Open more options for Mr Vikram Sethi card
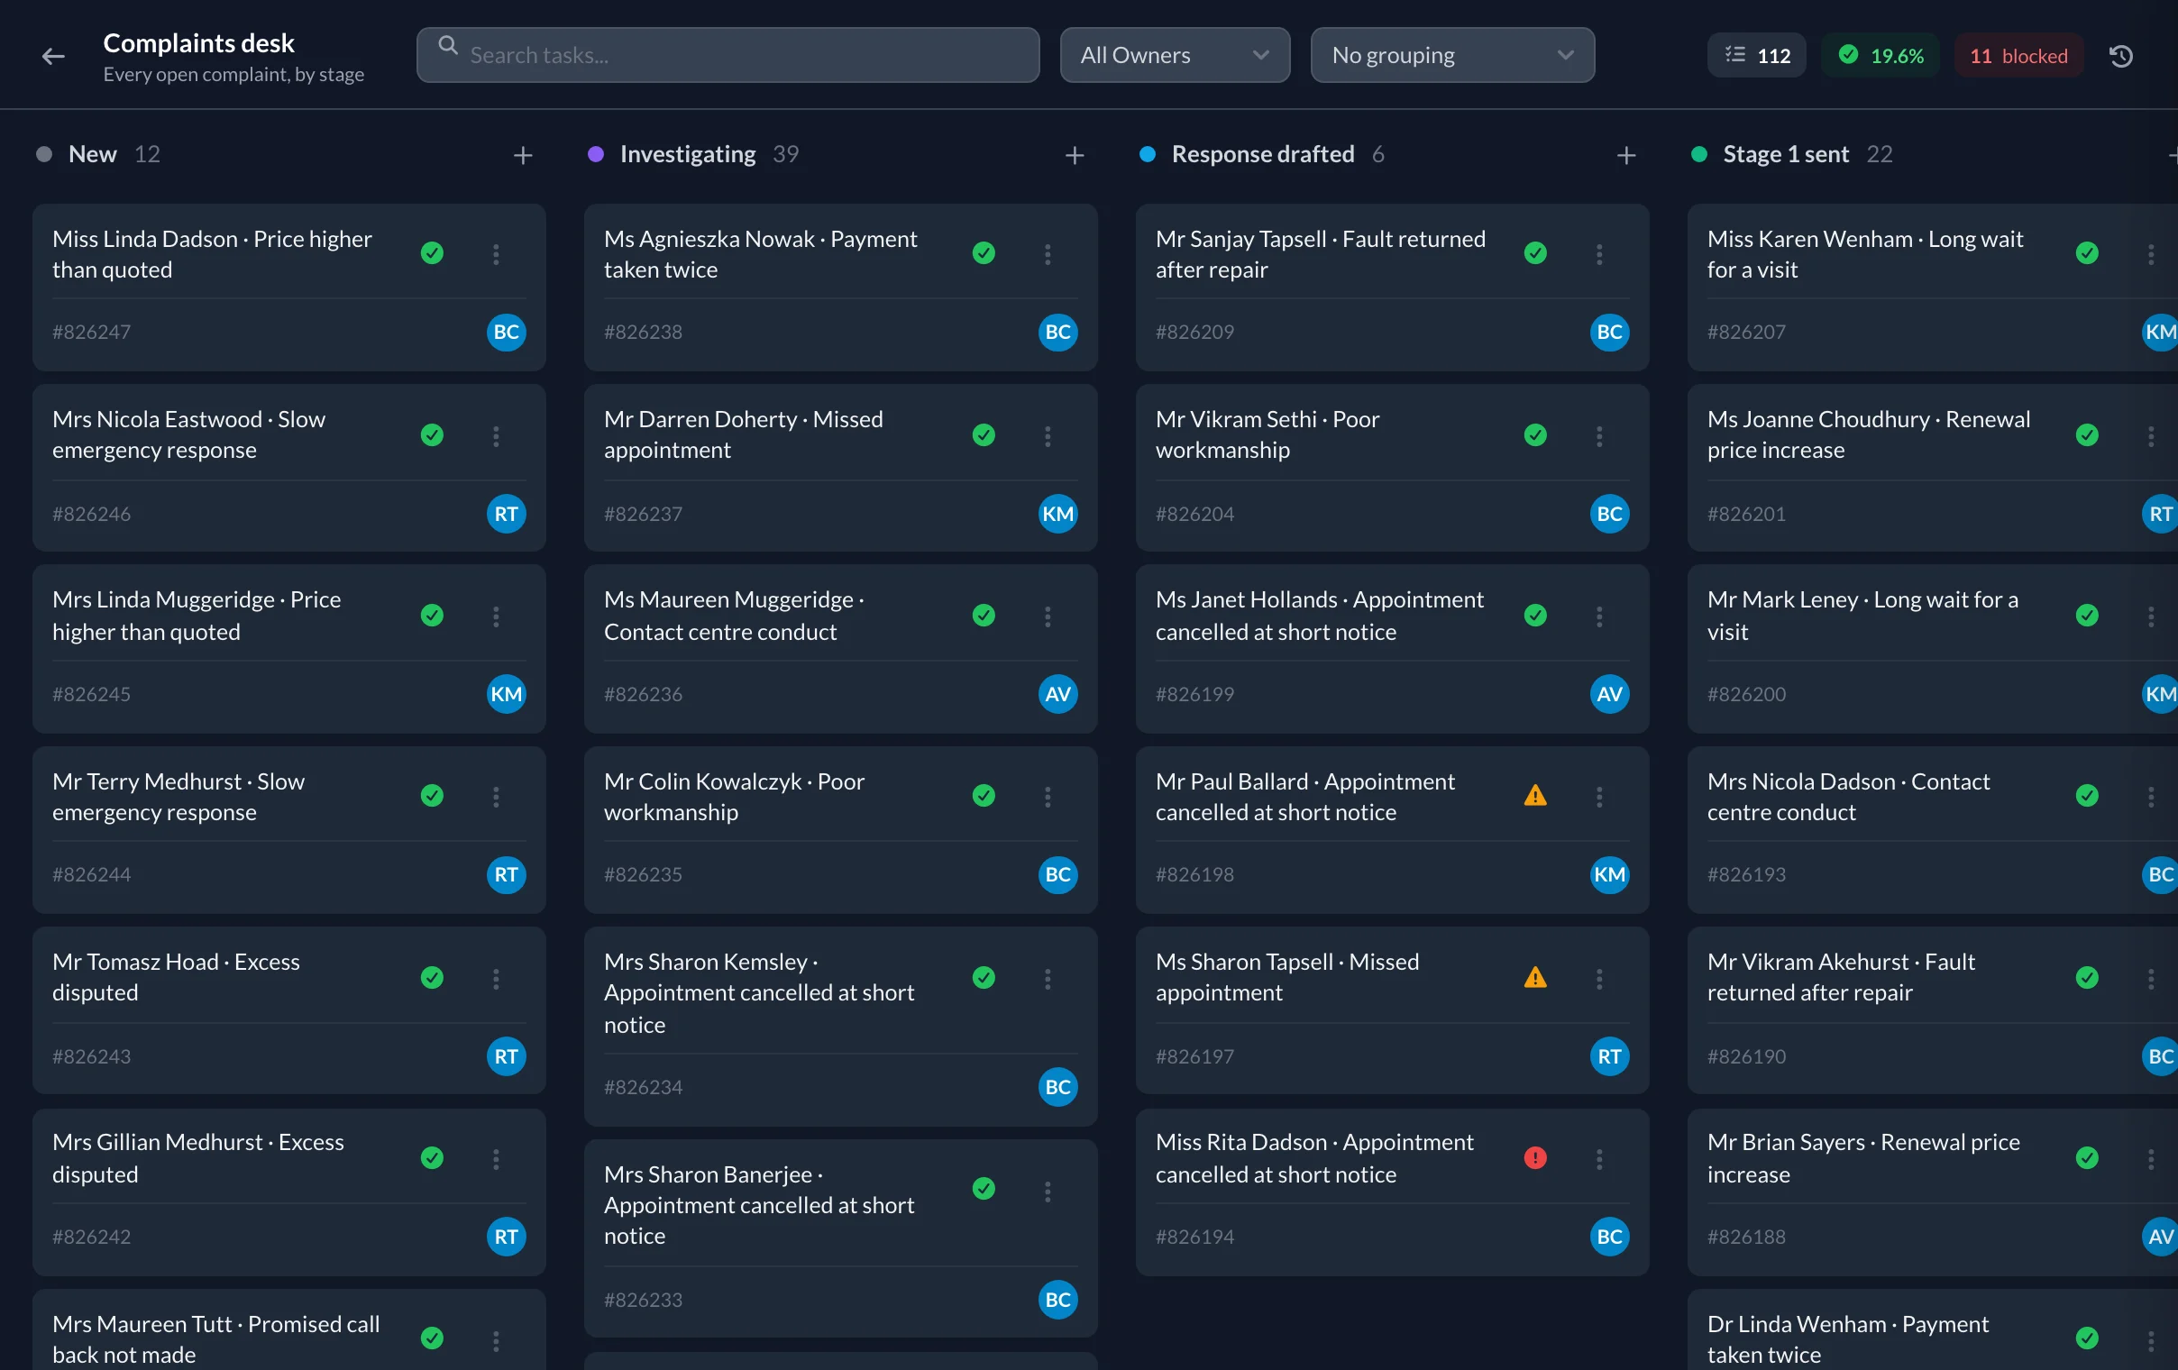The image size is (2178, 1370). [1599, 436]
